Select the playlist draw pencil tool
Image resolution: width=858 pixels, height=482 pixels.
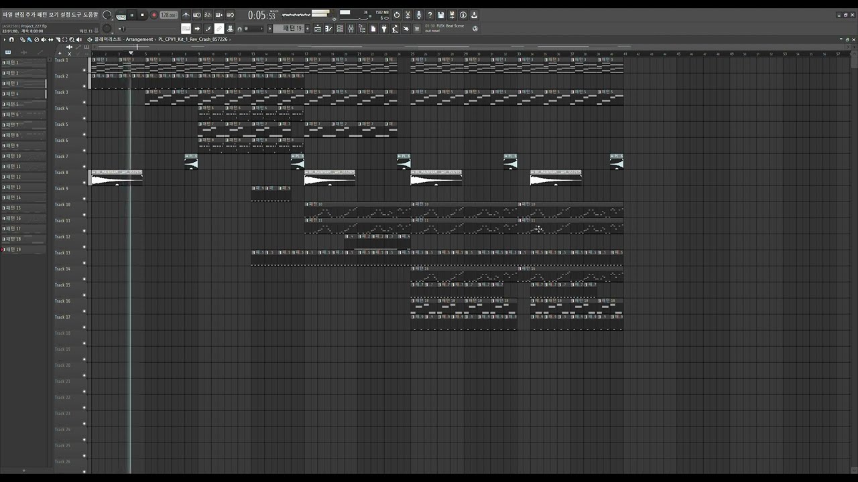[x=22, y=39]
